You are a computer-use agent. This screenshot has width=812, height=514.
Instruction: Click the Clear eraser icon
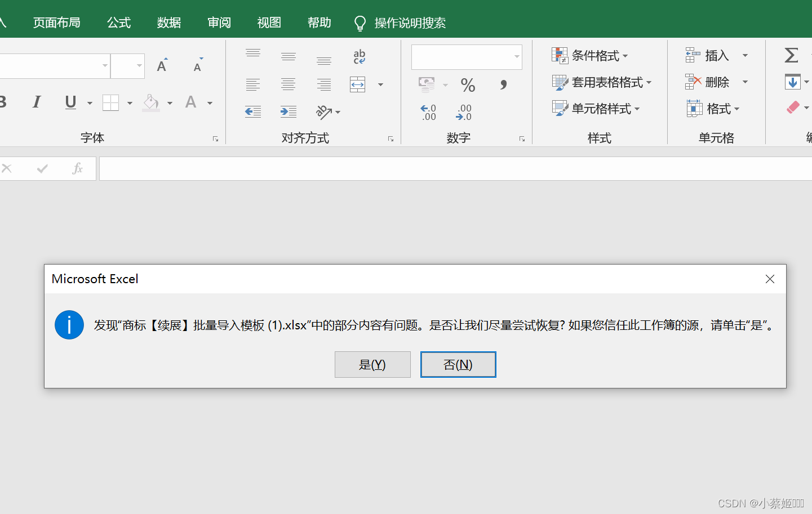click(793, 107)
